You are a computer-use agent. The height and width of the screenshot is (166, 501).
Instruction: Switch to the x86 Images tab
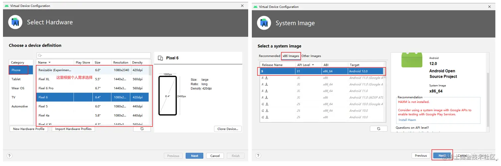291,56
